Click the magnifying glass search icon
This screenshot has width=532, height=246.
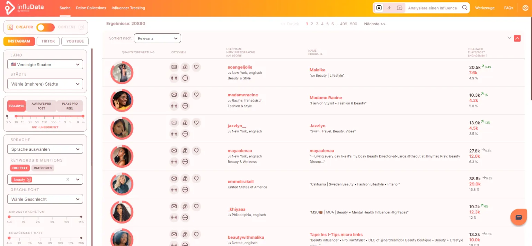tap(464, 8)
